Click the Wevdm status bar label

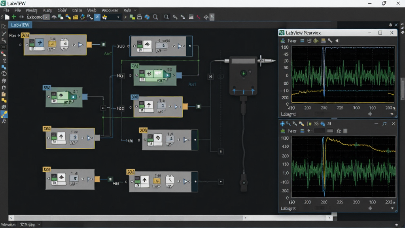8,224
